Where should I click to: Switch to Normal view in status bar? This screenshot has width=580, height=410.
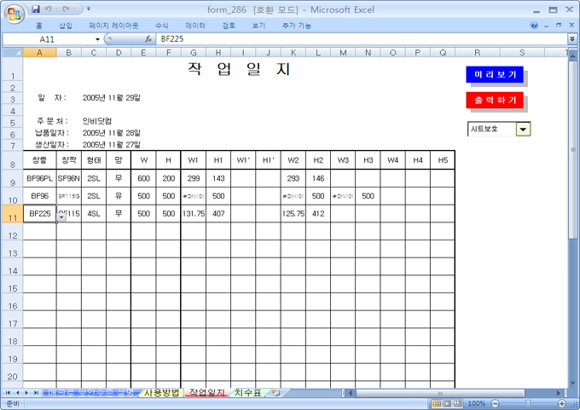(x=436, y=403)
